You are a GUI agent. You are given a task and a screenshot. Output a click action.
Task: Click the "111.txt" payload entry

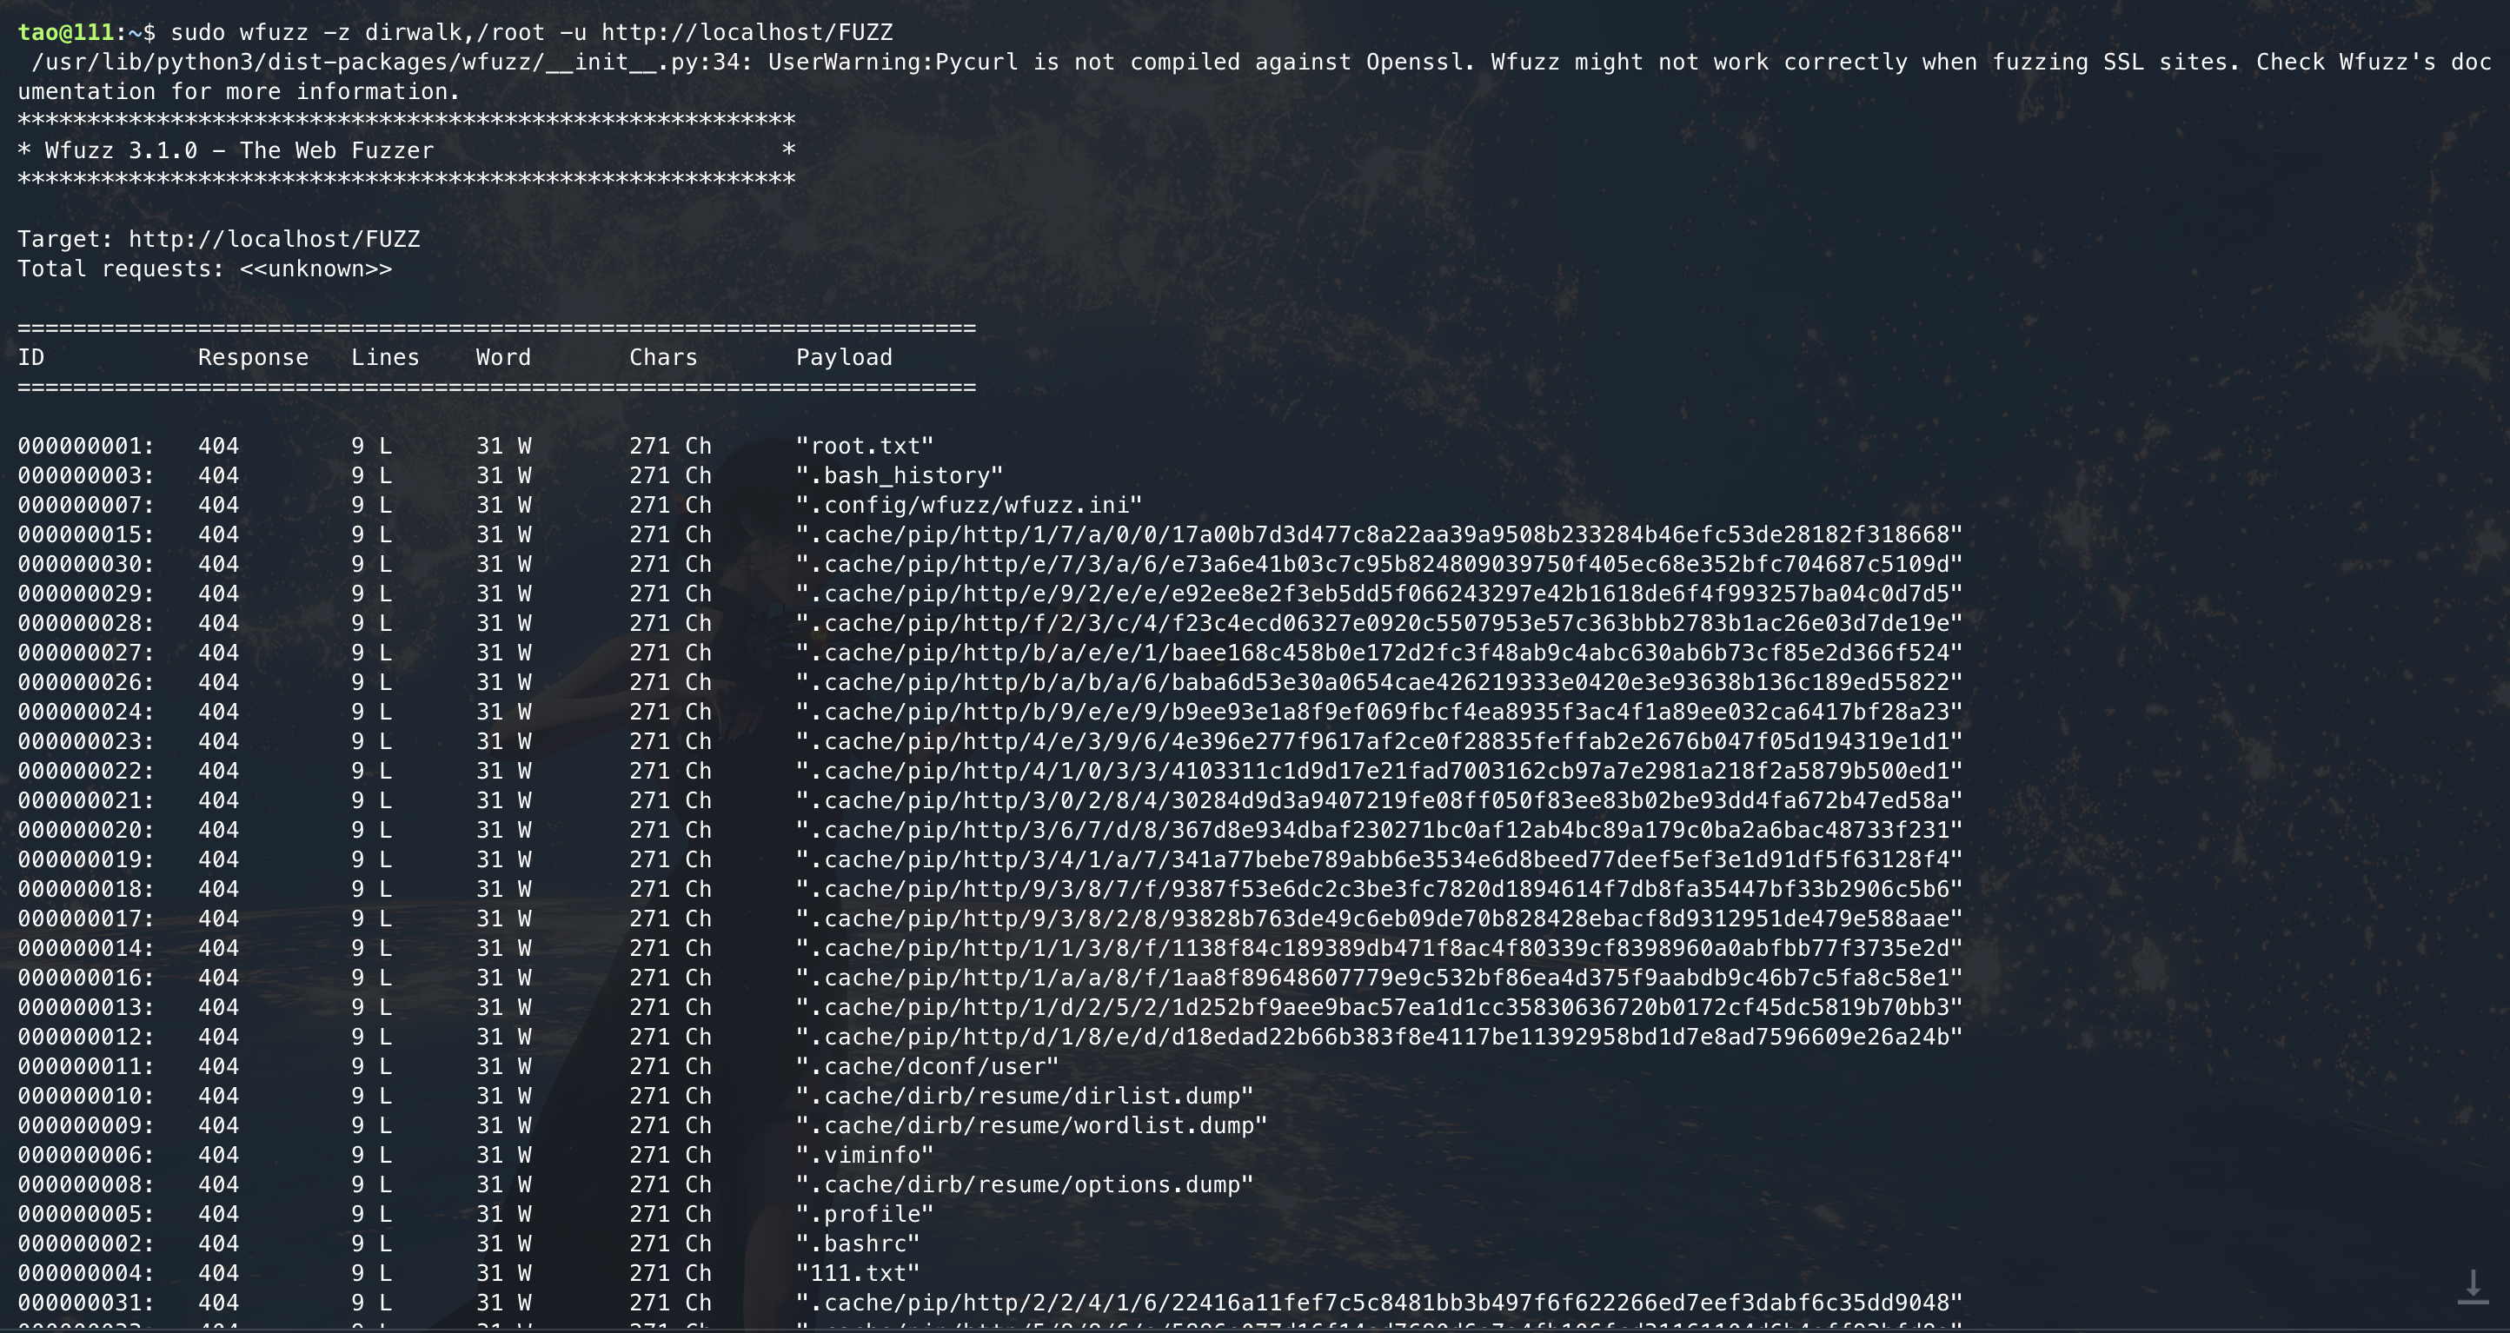[x=858, y=1272]
